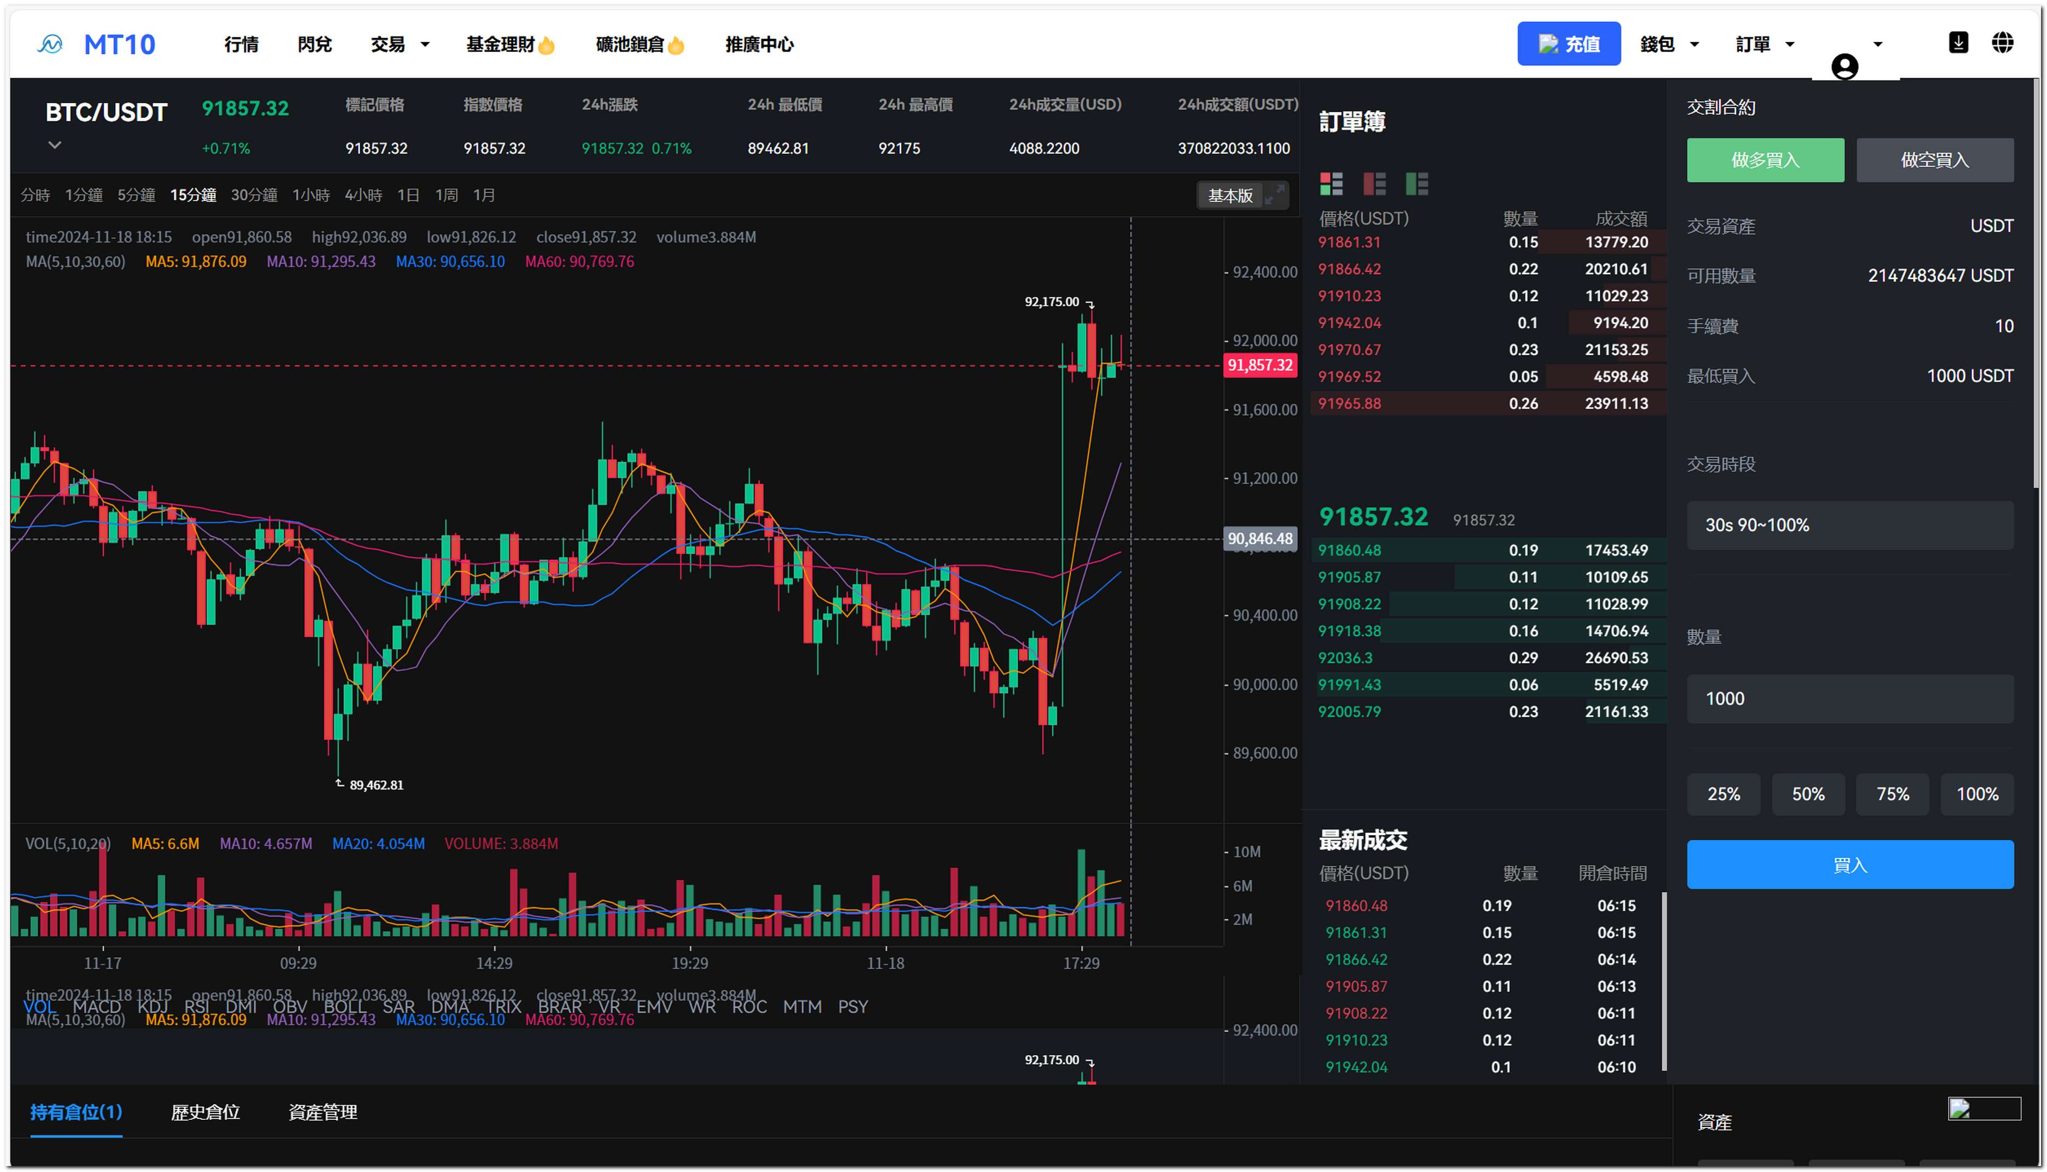
Task: Click the fullscreen expand chart icon
Action: 1274,195
